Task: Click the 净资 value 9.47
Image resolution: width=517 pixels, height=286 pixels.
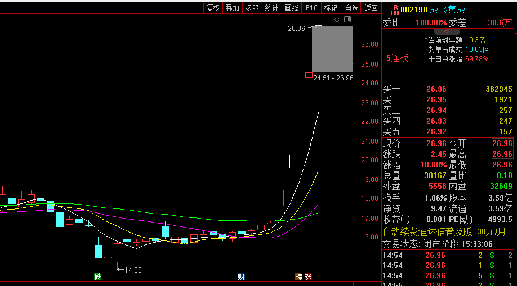Action: click(438, 208)
